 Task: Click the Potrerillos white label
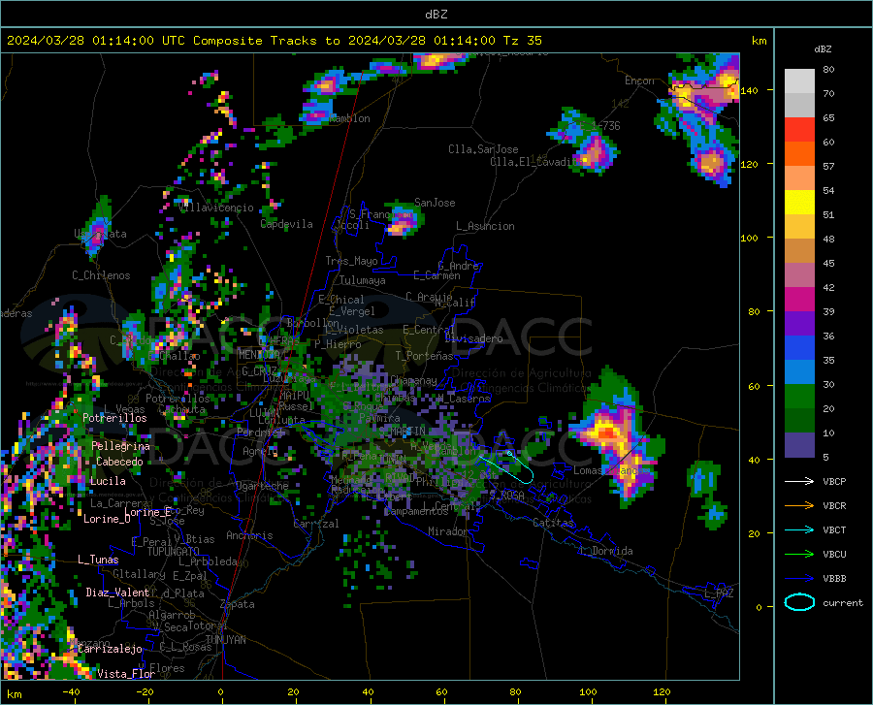coord(114,418)
